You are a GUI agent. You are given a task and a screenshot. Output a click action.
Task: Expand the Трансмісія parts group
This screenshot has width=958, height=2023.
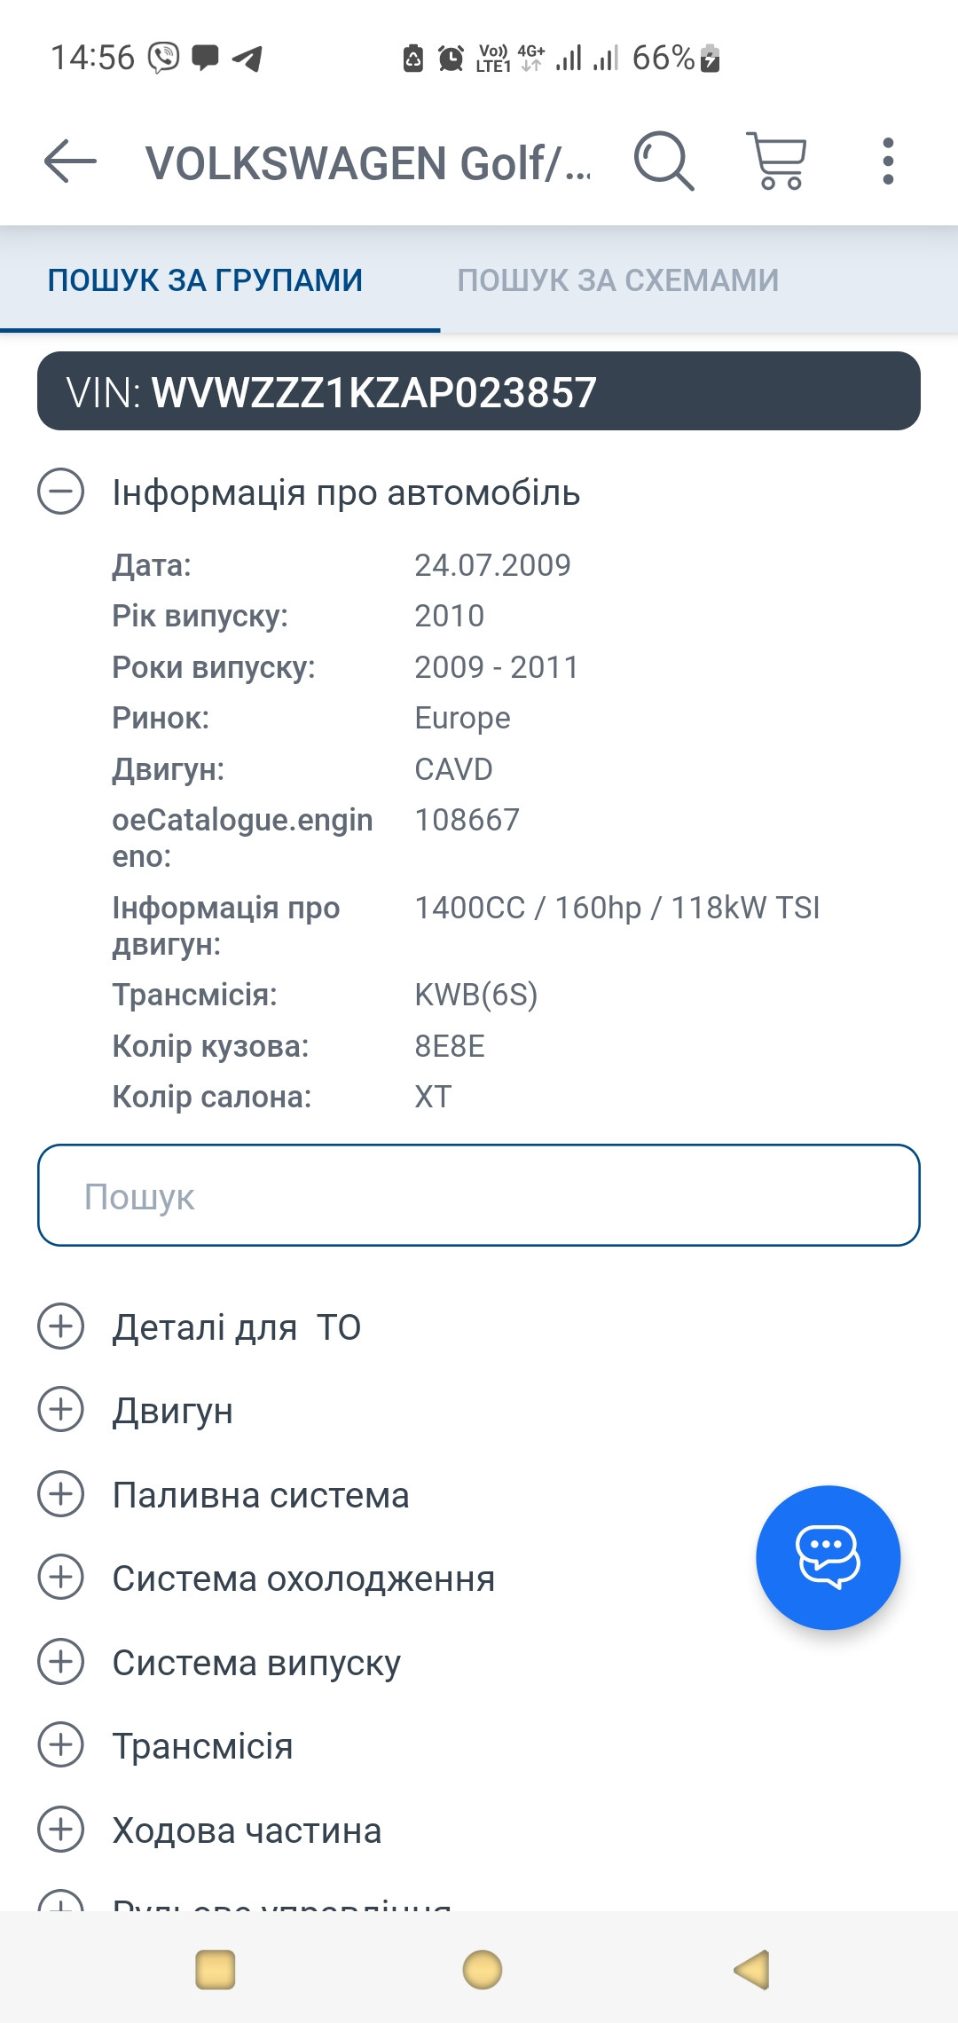coord(61,1745)
